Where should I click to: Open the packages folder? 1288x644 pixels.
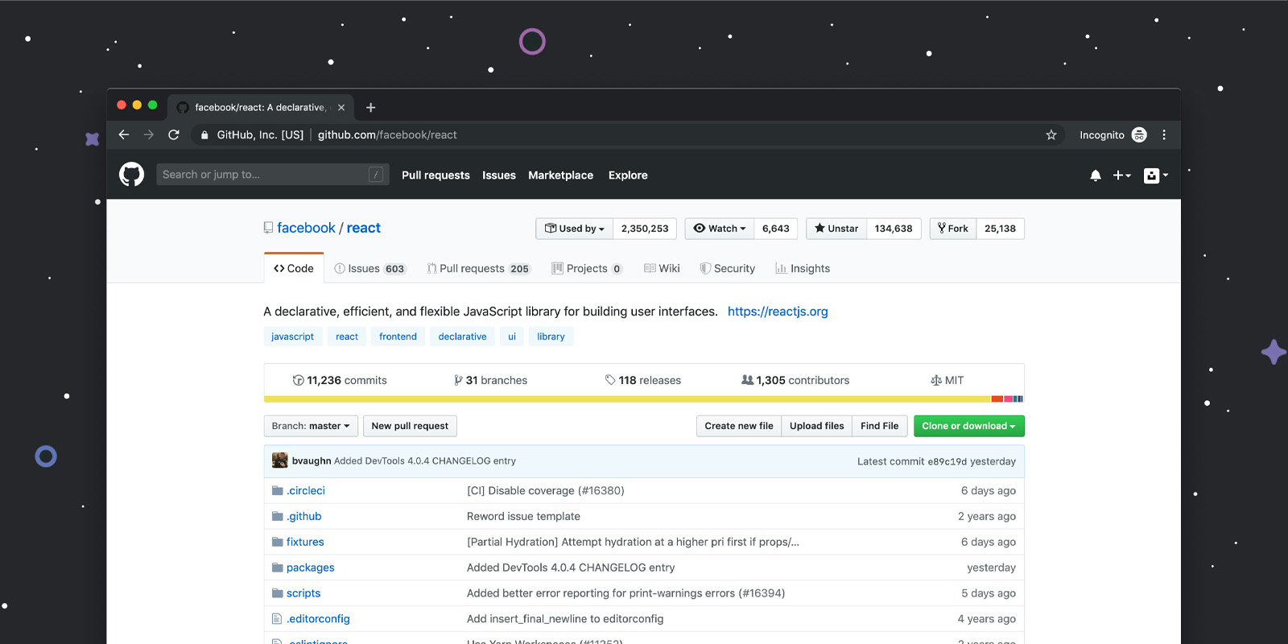(310, 568)
